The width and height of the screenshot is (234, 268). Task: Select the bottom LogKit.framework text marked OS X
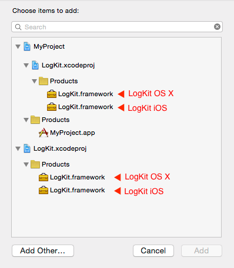[78, 177]
